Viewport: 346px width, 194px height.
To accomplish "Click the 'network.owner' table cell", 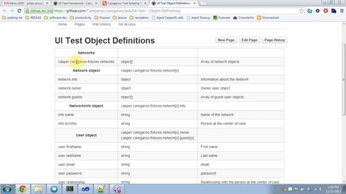I will point(86,88).
